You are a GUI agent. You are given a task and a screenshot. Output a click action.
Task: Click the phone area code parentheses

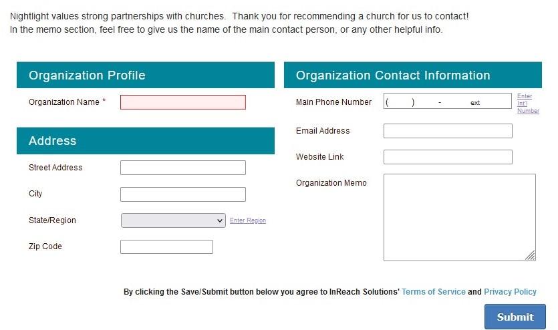[x=400, y=102]
